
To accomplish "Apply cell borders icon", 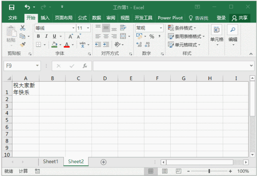I will click(x=39, y=44).
